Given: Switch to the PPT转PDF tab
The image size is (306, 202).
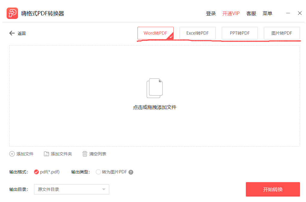Looking at the screenshot, I should (240, 33).
